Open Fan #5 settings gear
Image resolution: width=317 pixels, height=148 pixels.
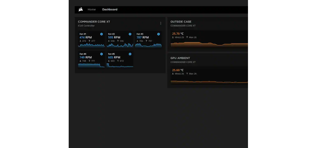point(130,54)
